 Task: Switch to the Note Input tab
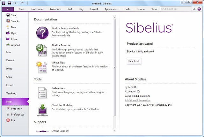pyautogui.click(x=37, y=9)
